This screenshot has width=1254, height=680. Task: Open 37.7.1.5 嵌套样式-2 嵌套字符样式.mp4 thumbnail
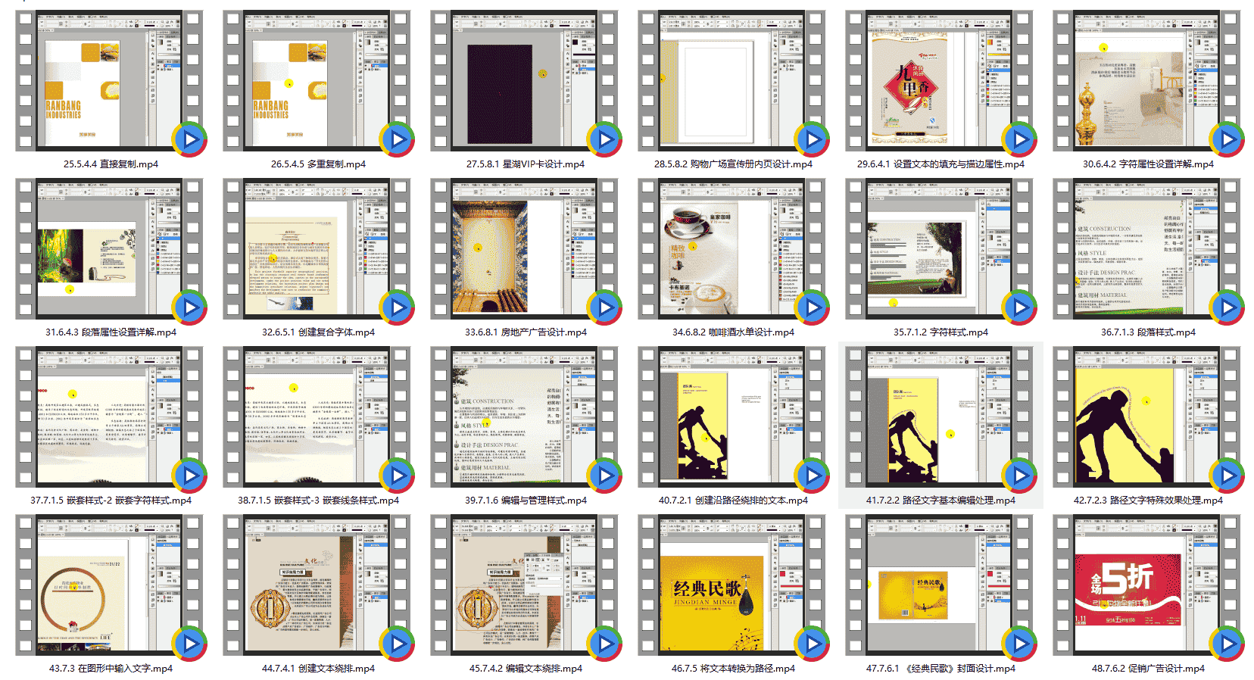(x=110, y=416)
